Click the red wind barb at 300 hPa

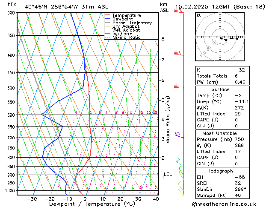point(179,11)
